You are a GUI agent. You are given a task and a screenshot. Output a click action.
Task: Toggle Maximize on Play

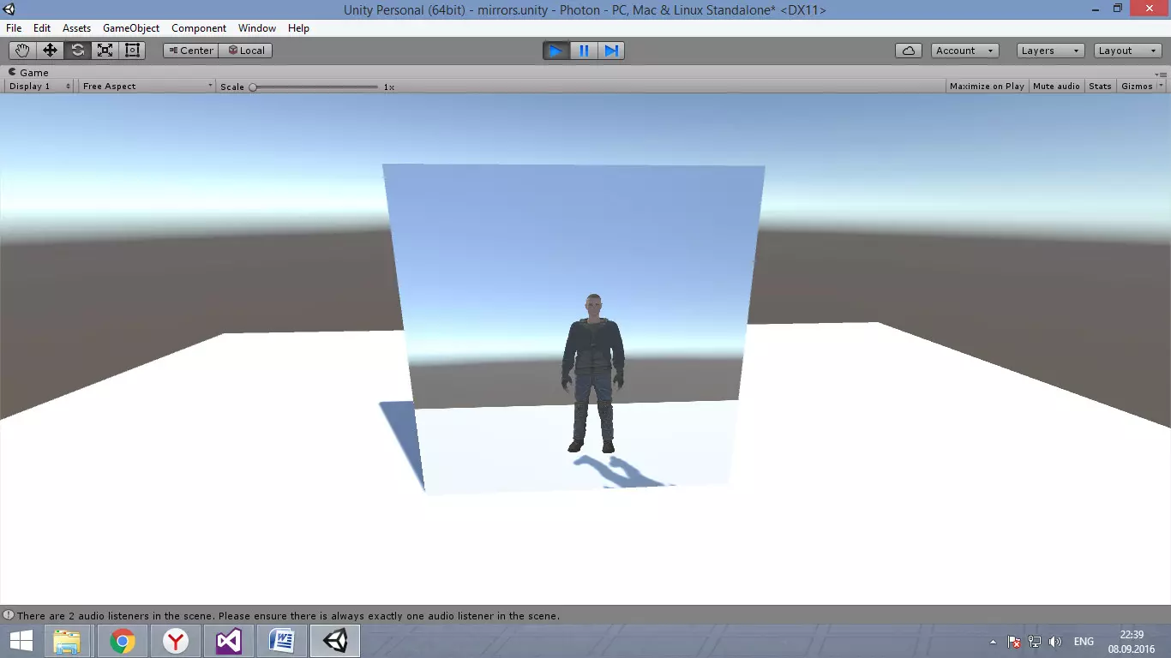click(x=987, y=87)
